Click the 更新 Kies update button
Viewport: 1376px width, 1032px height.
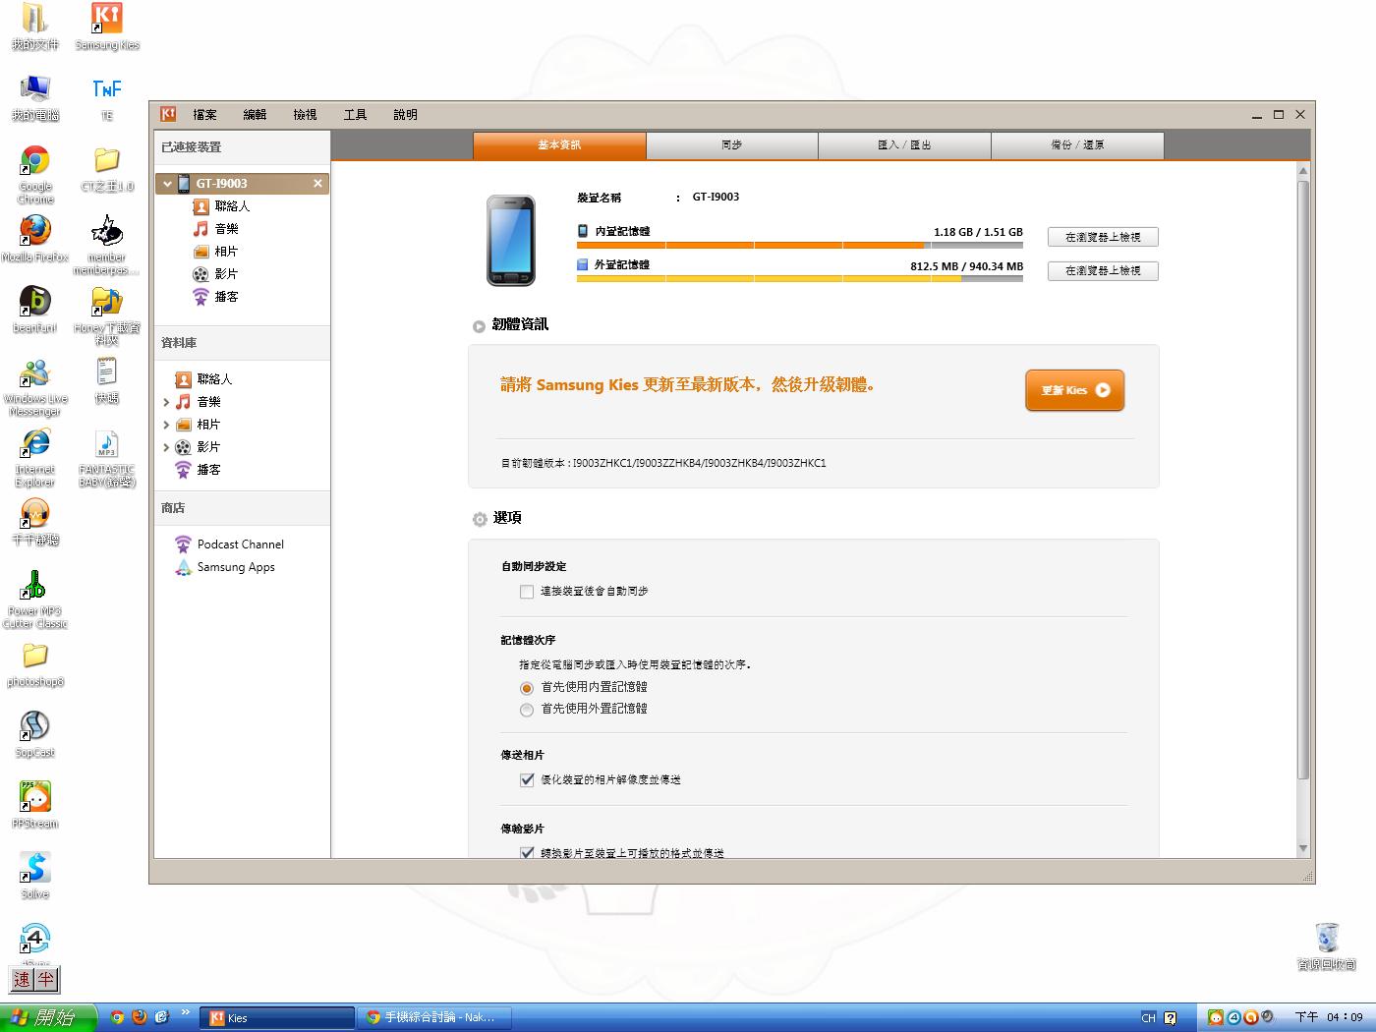(1074, 390)
